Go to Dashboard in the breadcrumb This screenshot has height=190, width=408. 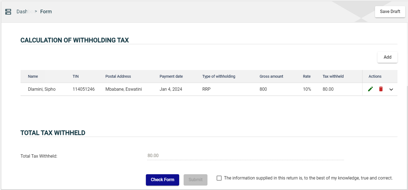point(24,12)
